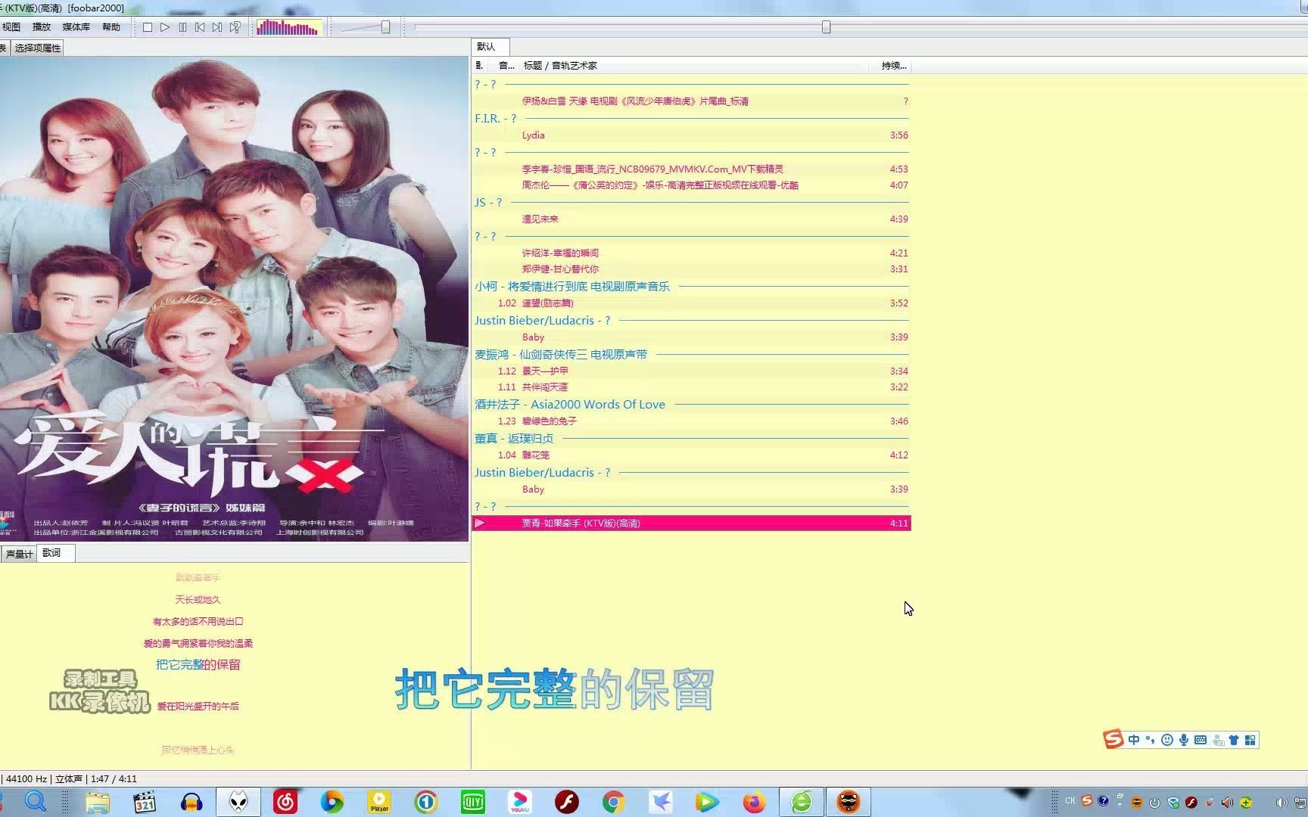
Task: Select the track 郑伊健-甘心替代你
Action: 691,269
